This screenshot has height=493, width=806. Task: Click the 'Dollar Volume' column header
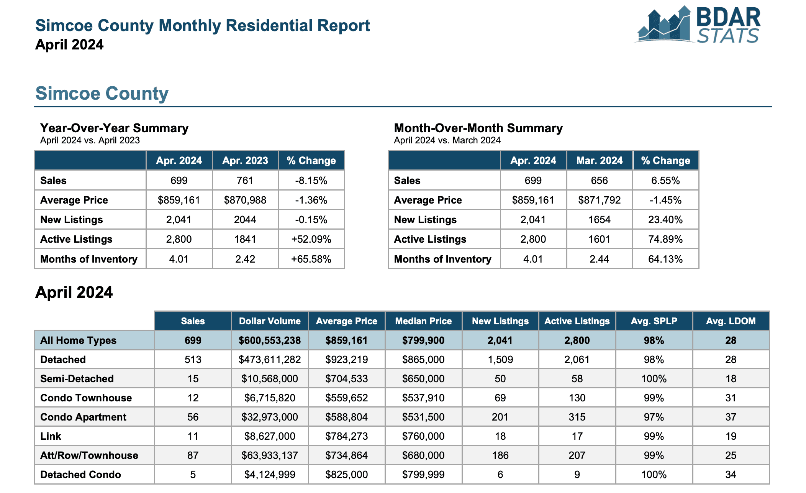coord(270,321)
